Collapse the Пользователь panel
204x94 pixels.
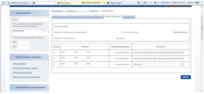(x=14, y=13)
